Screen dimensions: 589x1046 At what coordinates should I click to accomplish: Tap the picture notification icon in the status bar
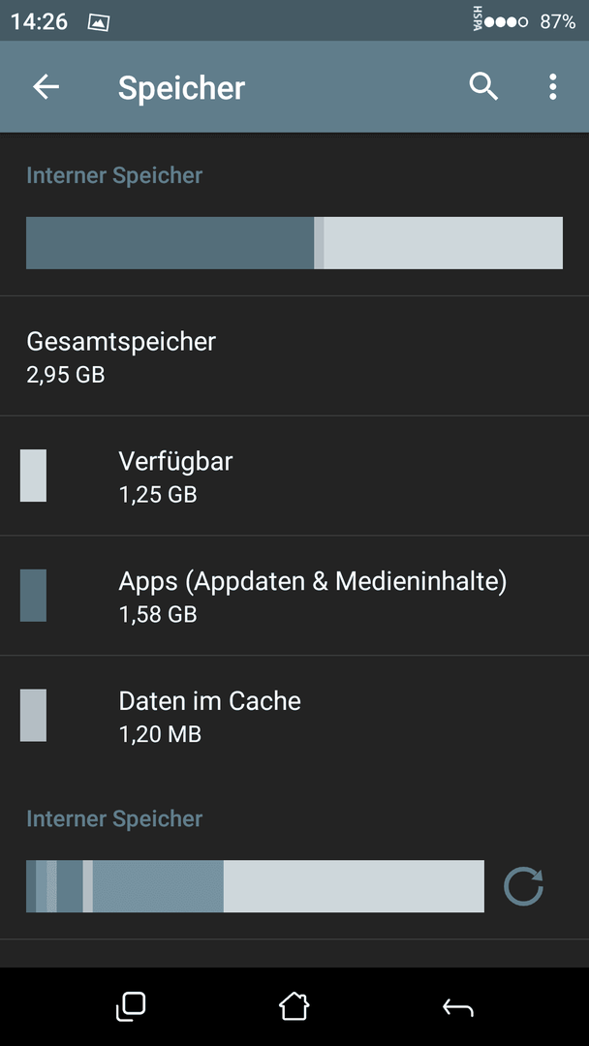(x=99, y=22)
